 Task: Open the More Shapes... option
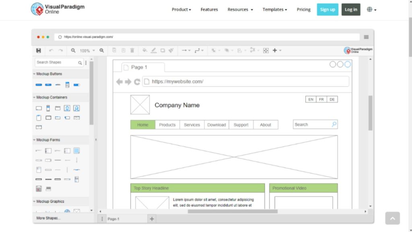[x=49, y=218]
